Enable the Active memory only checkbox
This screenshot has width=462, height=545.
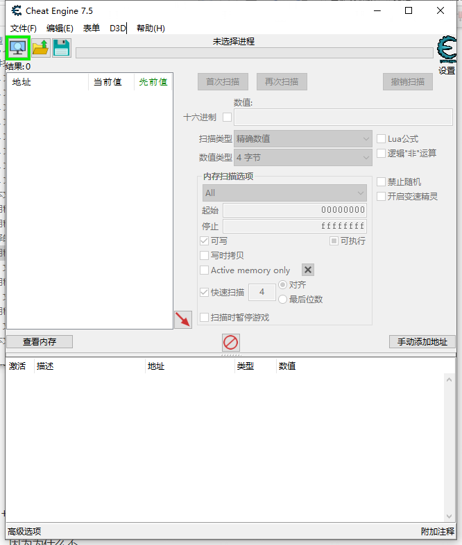click(204, 270)
